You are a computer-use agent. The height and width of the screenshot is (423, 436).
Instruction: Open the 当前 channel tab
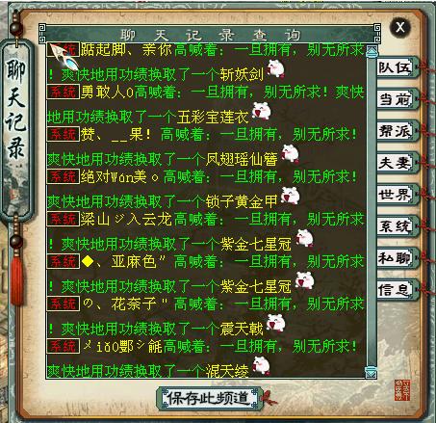click(398, 99)
